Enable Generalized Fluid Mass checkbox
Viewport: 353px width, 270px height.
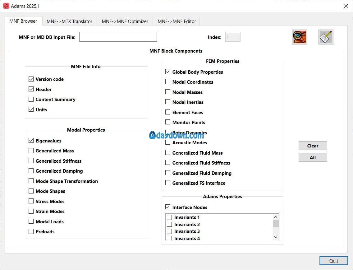coord(168,153)
